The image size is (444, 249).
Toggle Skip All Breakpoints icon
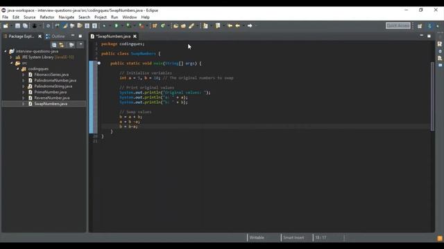(48, 26)
